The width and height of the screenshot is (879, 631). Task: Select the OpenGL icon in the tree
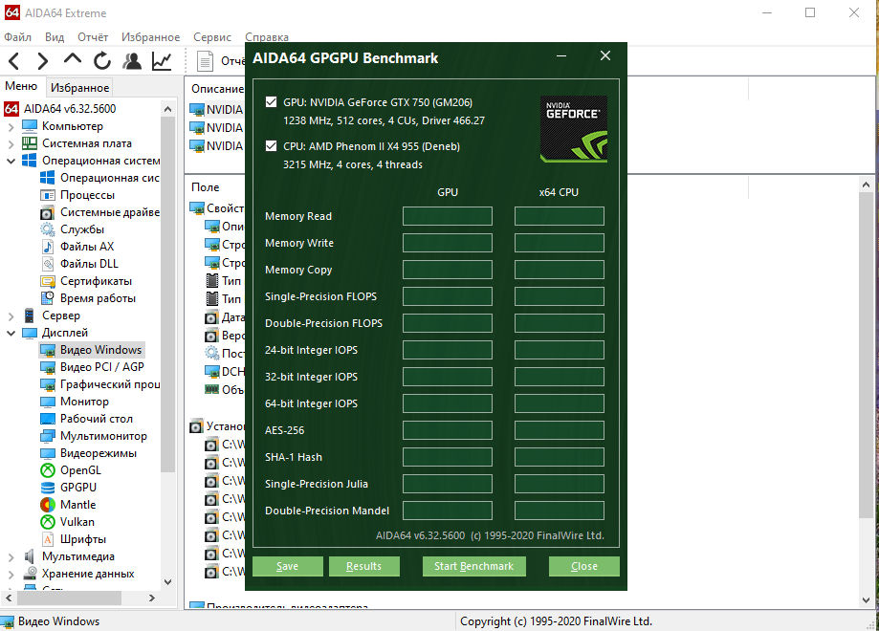tap(48, 470)
